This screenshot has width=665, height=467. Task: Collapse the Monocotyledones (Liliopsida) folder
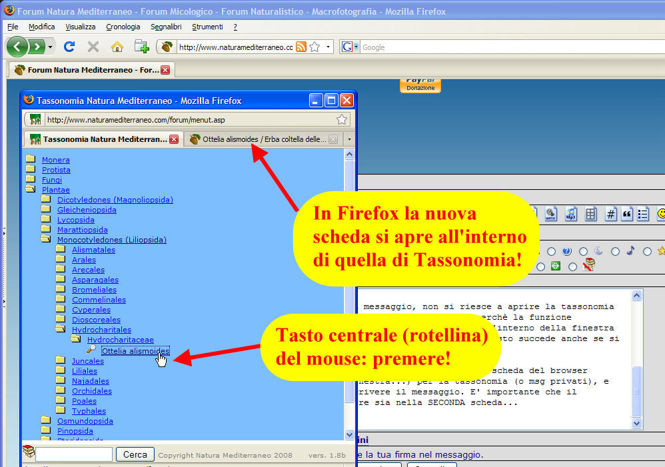click(46, 238)
